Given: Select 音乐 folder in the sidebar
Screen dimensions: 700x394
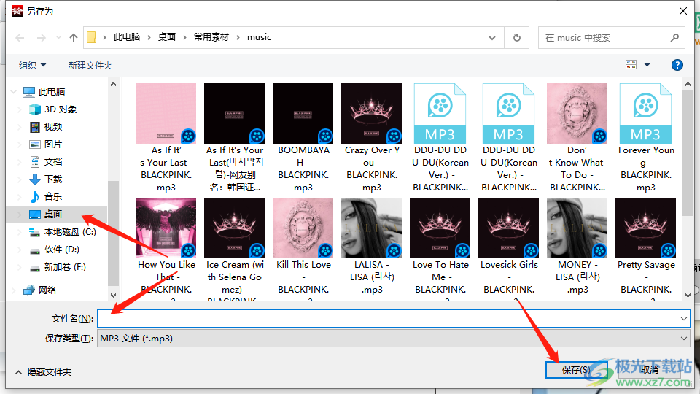Looking at the screenshot, I should [47, 196].
